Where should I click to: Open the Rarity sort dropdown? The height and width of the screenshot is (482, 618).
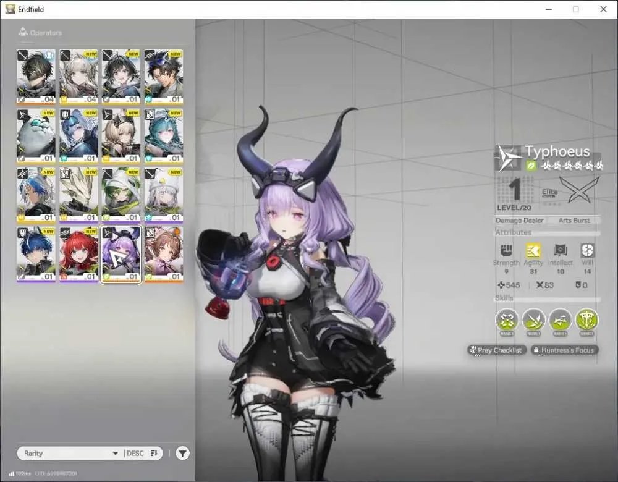point(70,453)
